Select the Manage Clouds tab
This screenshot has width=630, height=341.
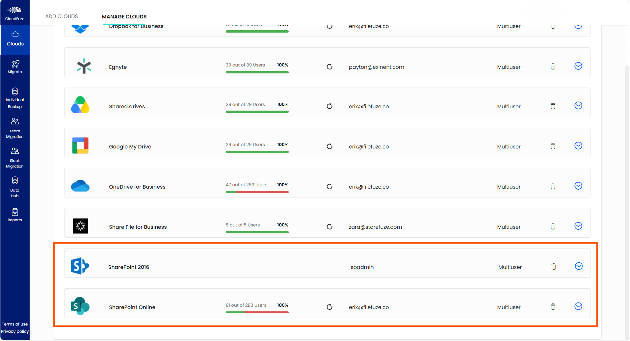pos(124,17)
